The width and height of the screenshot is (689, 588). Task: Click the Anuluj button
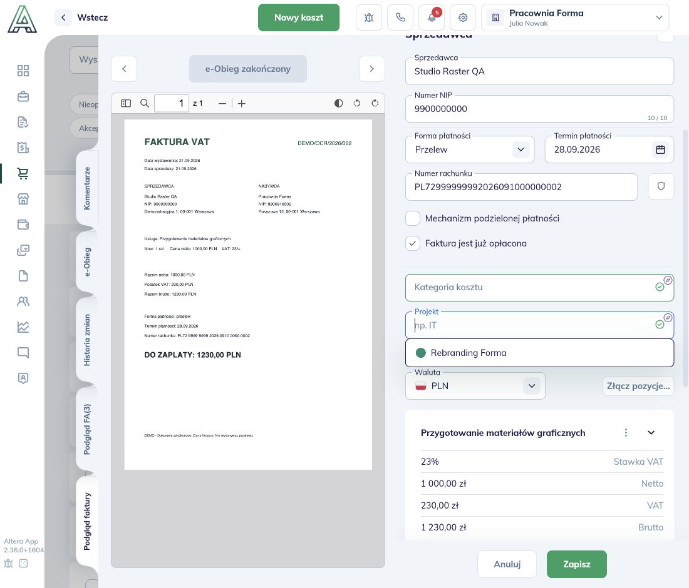point(507,564)
